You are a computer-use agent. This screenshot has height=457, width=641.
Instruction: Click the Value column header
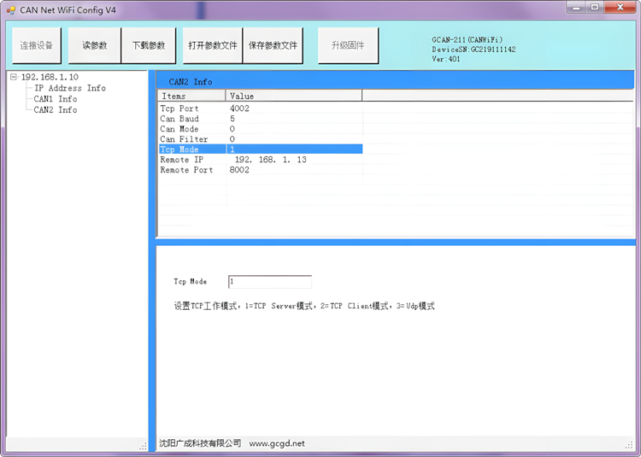293,97
